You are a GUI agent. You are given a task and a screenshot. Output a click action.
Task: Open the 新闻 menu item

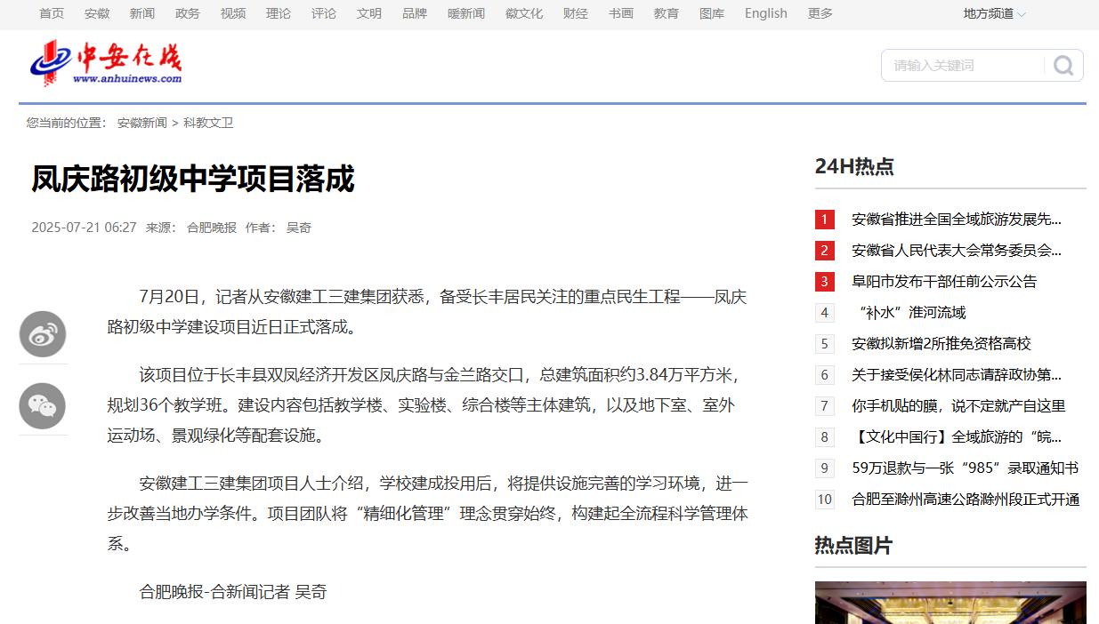point(142,13)
